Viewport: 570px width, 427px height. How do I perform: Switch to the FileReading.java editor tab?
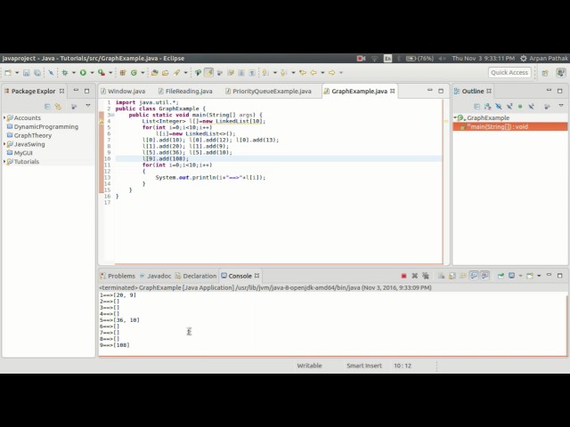click(x=185, y=91)
